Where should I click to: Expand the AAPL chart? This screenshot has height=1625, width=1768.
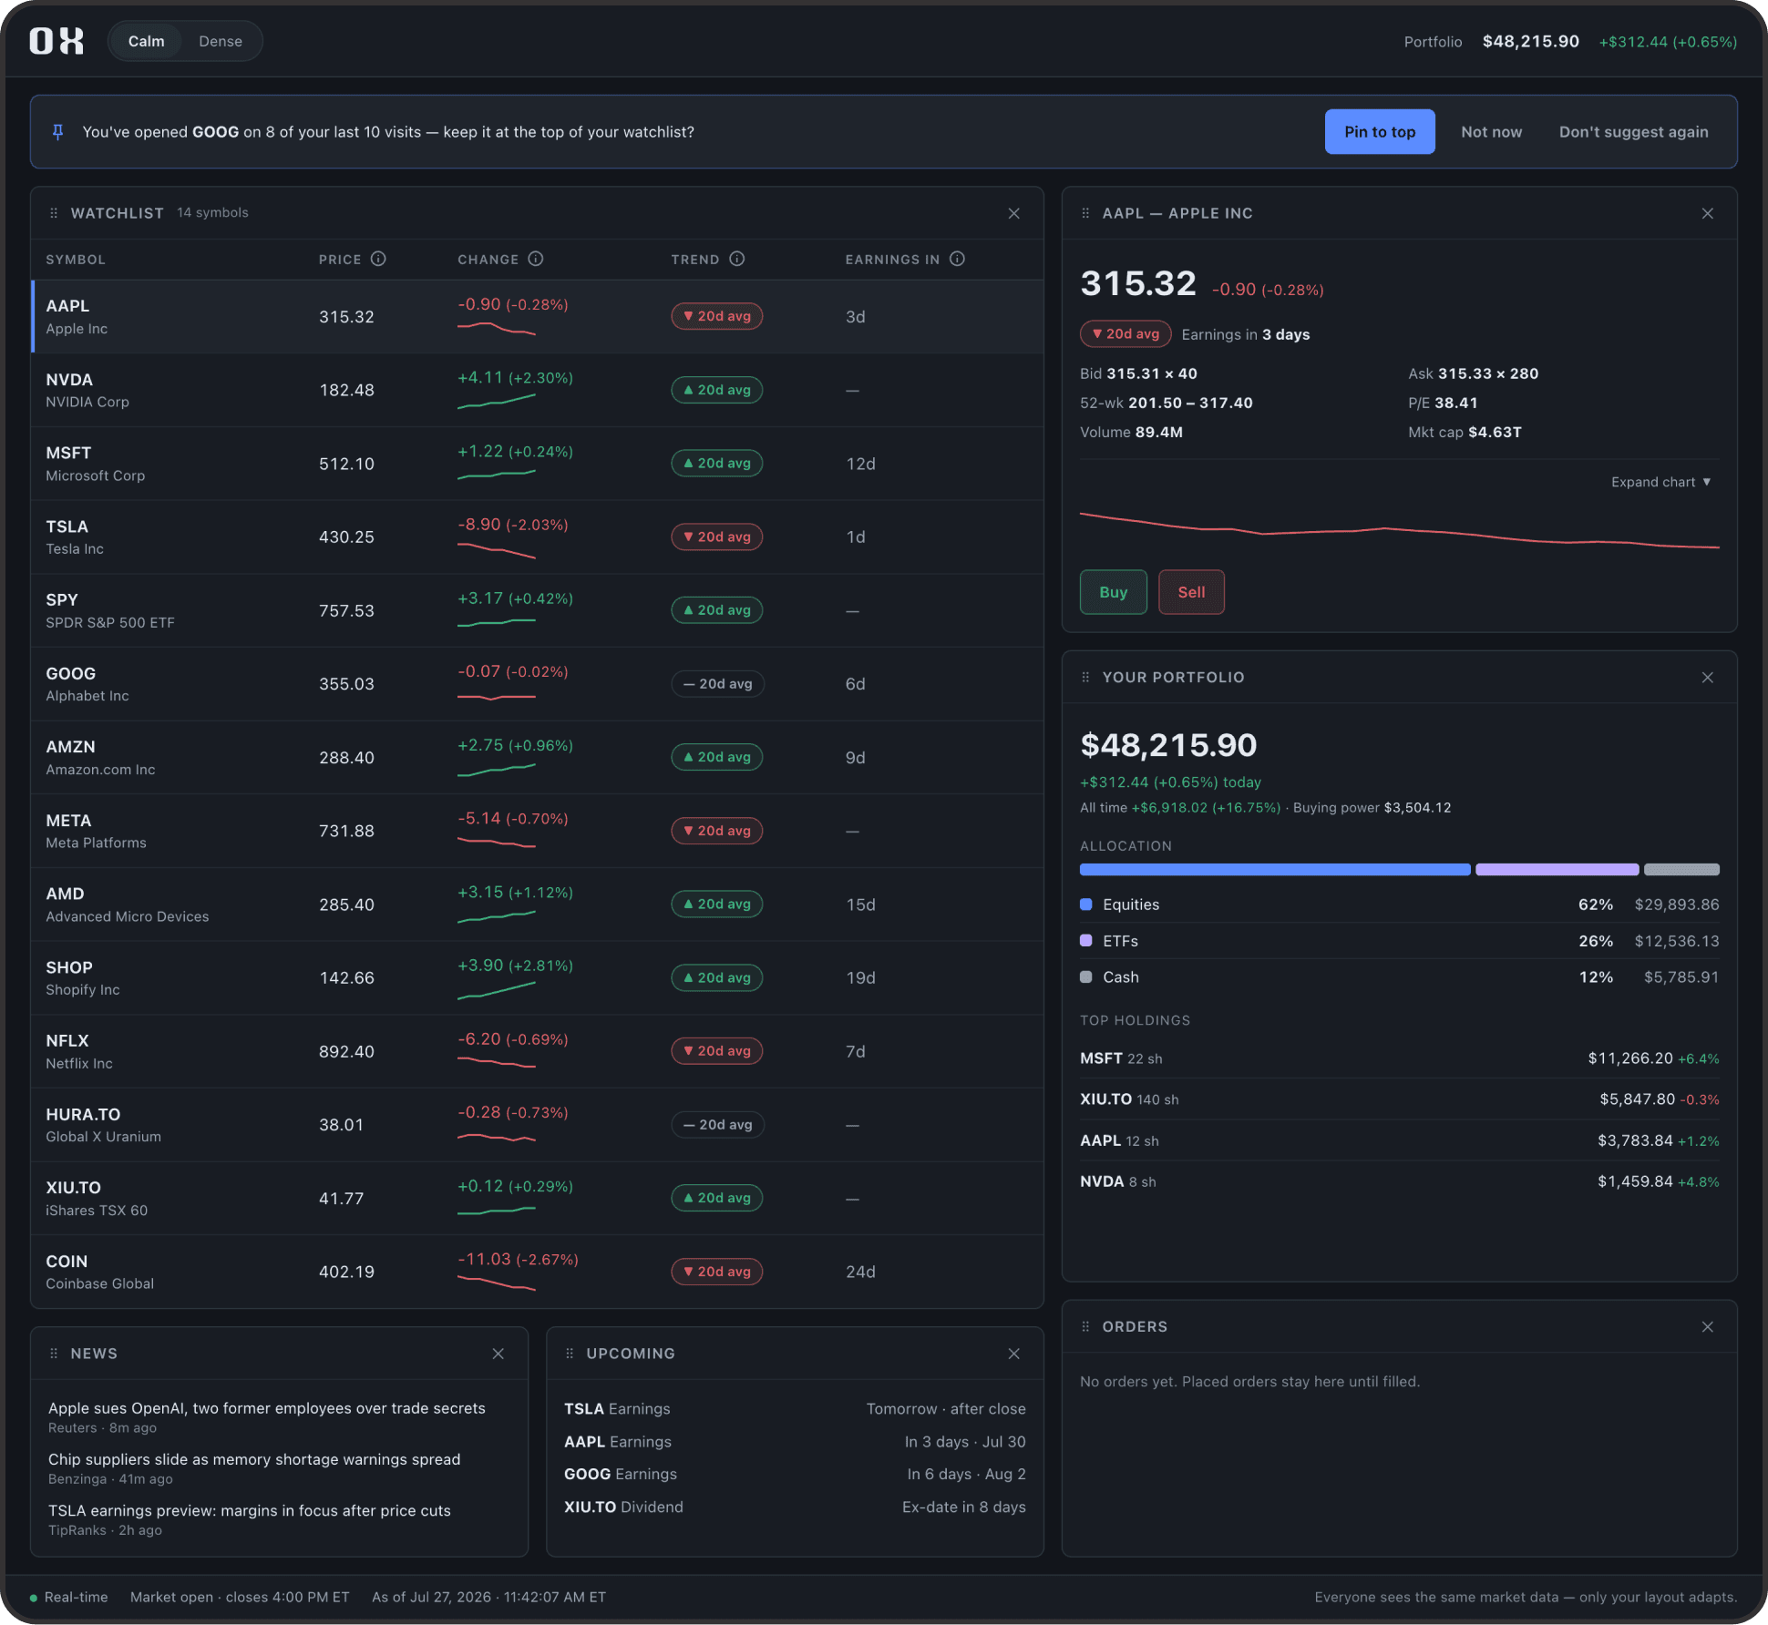point(1660,482)
